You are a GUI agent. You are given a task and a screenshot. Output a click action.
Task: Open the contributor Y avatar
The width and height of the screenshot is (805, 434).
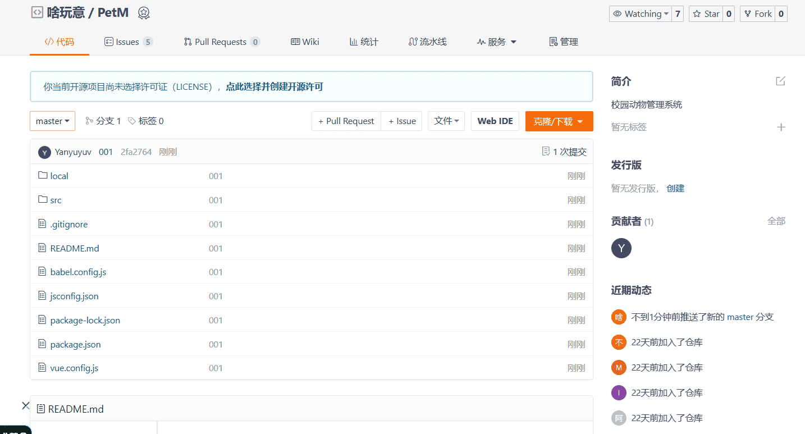coord(621,248)
